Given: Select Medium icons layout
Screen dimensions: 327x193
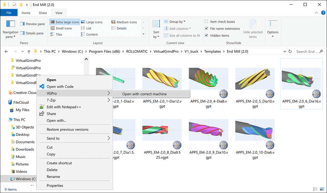Looking at the screenshot, I should tap(124, 22).
